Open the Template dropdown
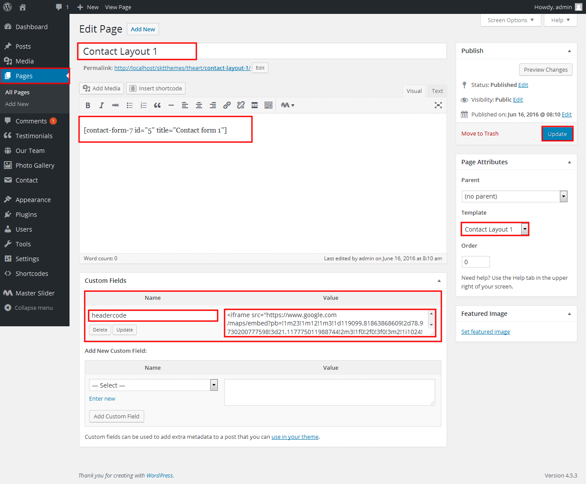 (495, 229)
